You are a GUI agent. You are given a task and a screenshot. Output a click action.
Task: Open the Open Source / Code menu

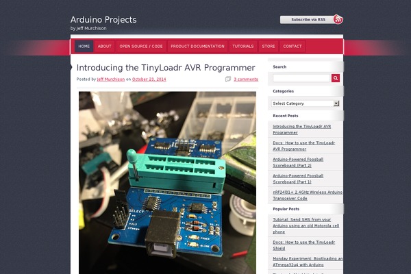tap(141, 47)
